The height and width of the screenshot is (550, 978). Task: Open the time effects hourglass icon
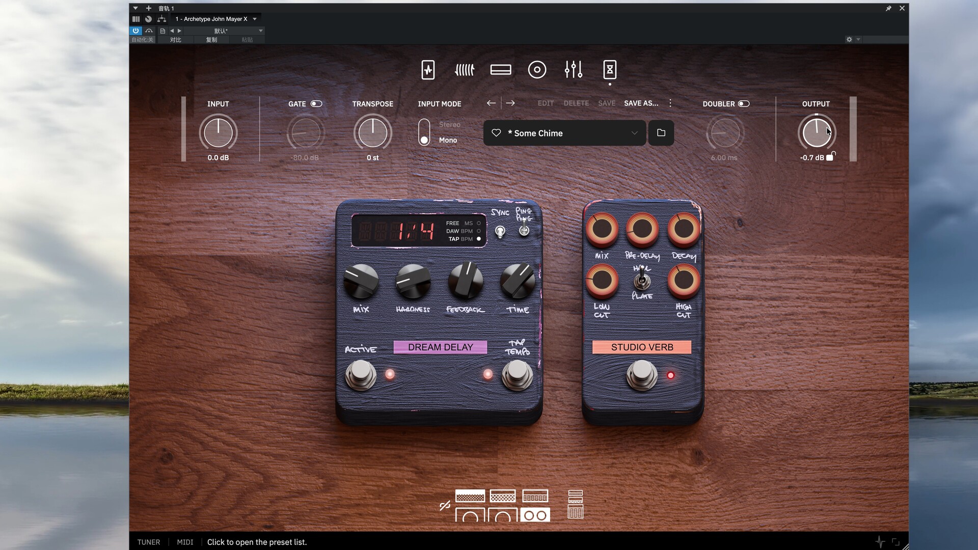610,70
